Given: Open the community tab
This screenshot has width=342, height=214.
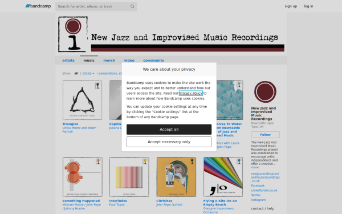Looking at the screenshot, I should click(x=153, y=60).
